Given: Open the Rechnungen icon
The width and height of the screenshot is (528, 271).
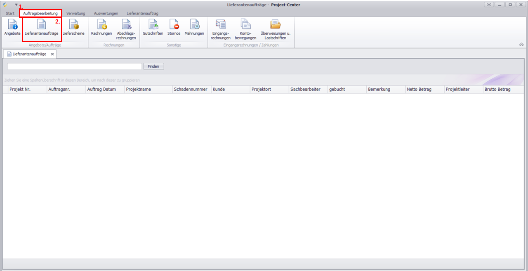Looking at the screenshot, I should point(101,27).
